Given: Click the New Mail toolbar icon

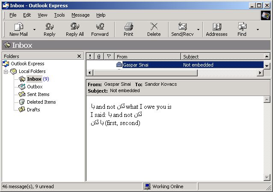Looking at the screenshot, I should 18,27.
